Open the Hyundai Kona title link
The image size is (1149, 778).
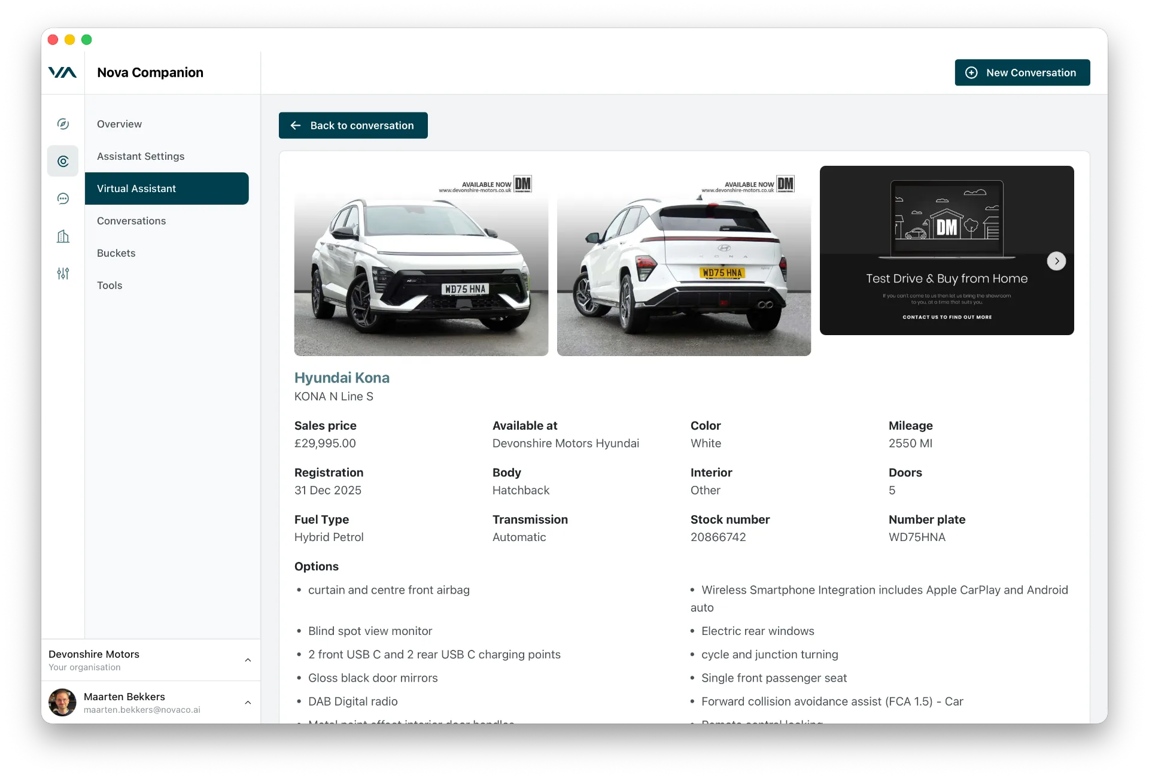pos(342,378)
